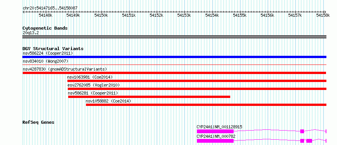The height and width of the screenshot is (145, 337).
Task: Click the 54152k ruler tick label
Action: point(156,15)
